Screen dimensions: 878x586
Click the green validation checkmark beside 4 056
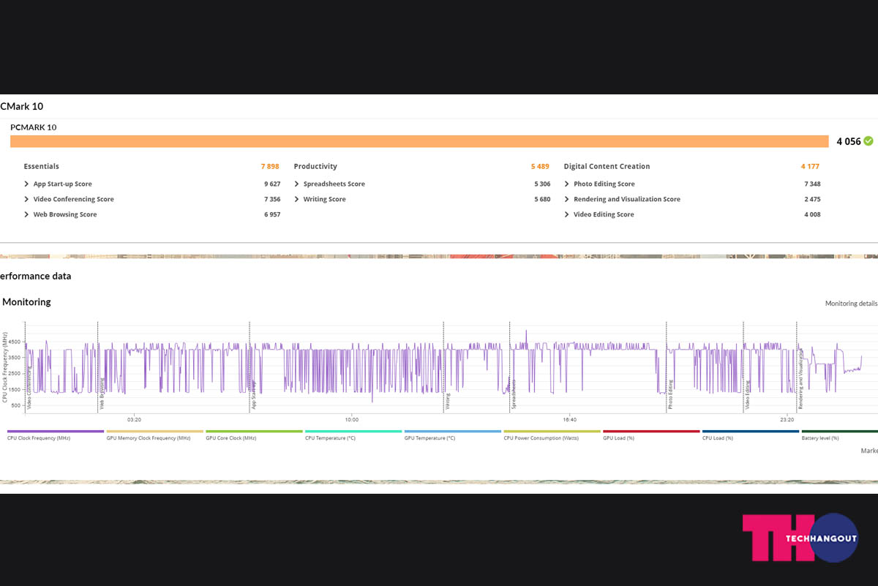(868, 141)
